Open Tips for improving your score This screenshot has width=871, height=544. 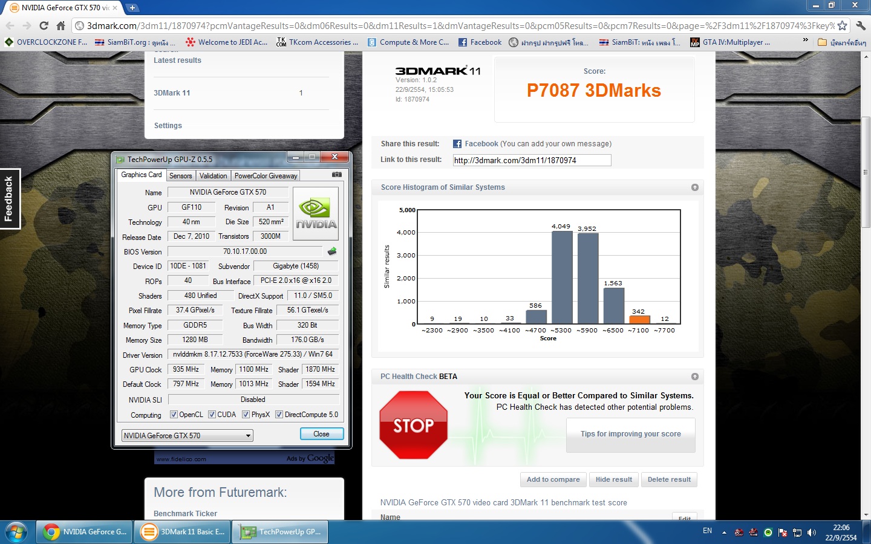click(631, 434)
